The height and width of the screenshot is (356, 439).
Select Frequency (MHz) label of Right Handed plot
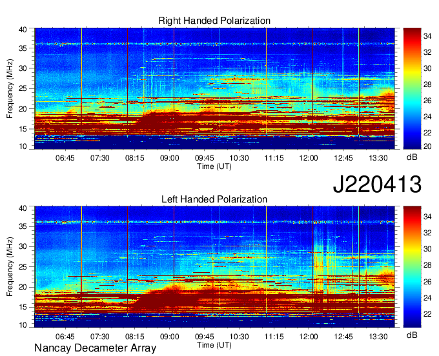[x=10, y=88]
